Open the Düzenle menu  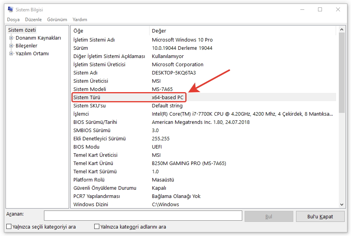(33, 20)
